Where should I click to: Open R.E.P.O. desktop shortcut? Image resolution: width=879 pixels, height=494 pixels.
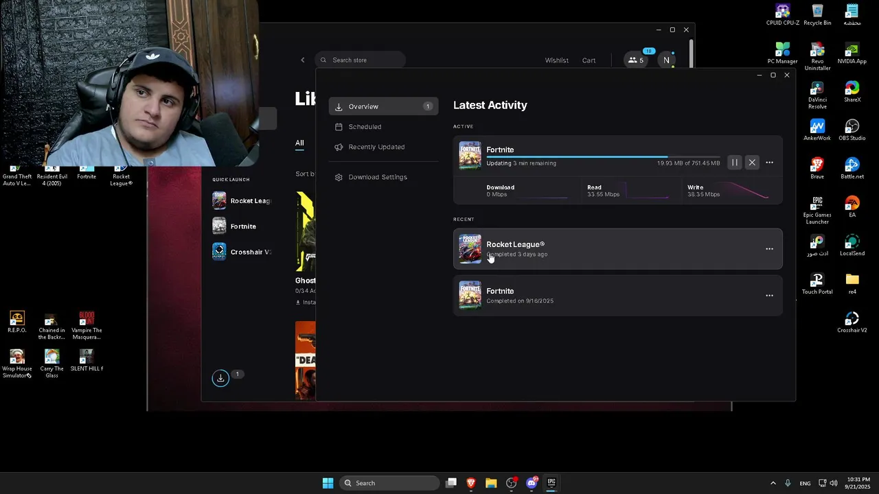[17, 322]
